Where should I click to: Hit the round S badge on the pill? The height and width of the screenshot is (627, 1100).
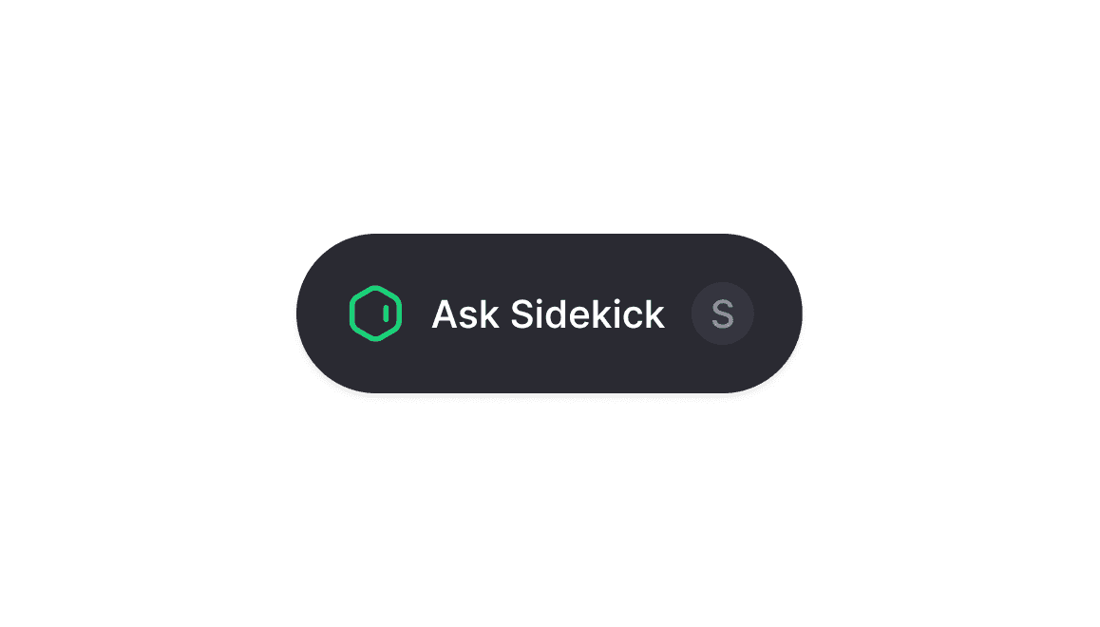723,313
